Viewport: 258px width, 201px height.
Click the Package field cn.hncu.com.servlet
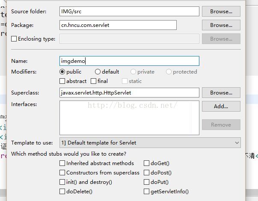pos(118,25)
